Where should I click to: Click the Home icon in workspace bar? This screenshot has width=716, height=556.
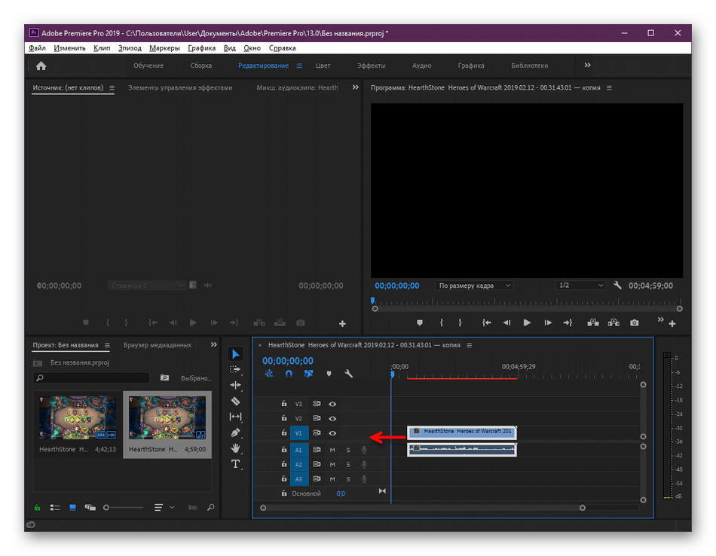coord(41,66)
